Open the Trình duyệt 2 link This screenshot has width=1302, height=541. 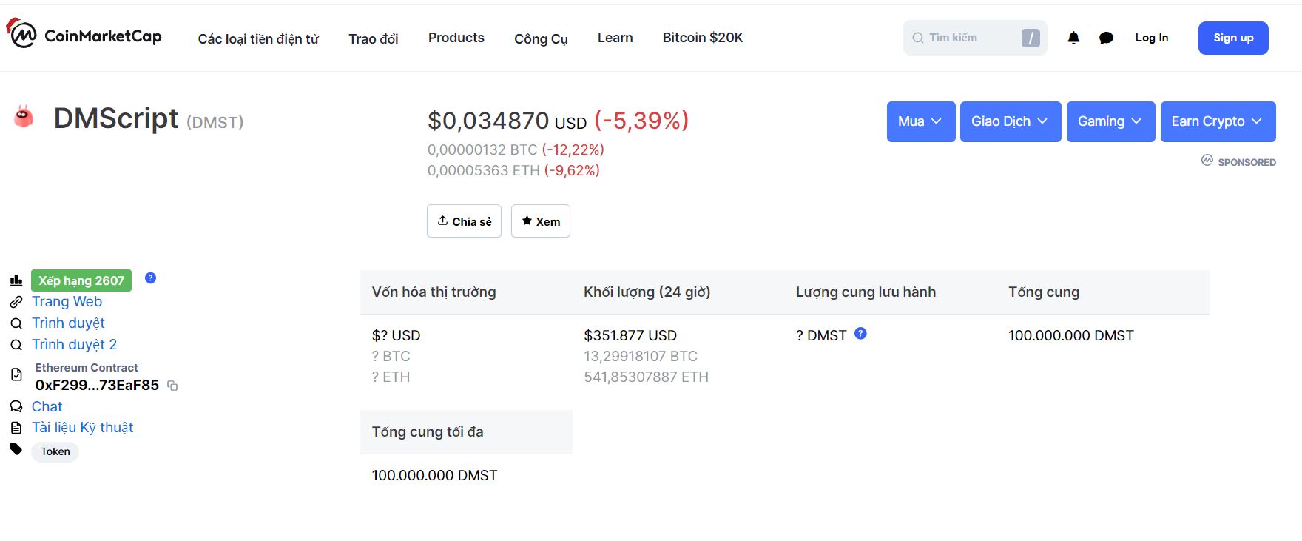74,345
